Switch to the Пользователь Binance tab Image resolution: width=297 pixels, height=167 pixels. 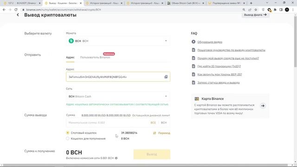[x=95, y=58]
